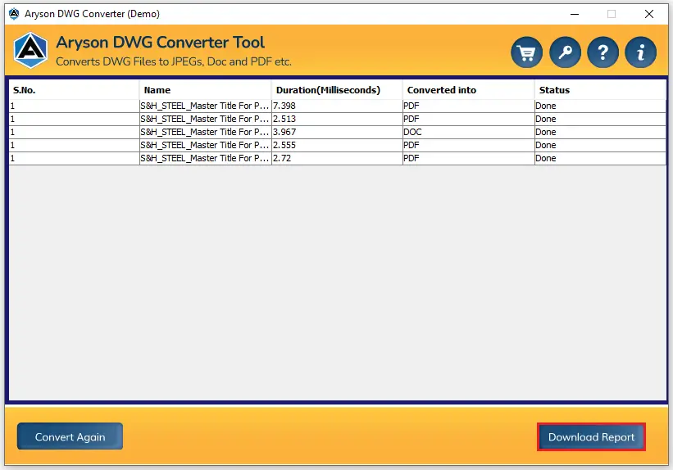This screenshot has width=673, height=470.
Task: Select the duration cell 7.398
Action: point(337,106)
